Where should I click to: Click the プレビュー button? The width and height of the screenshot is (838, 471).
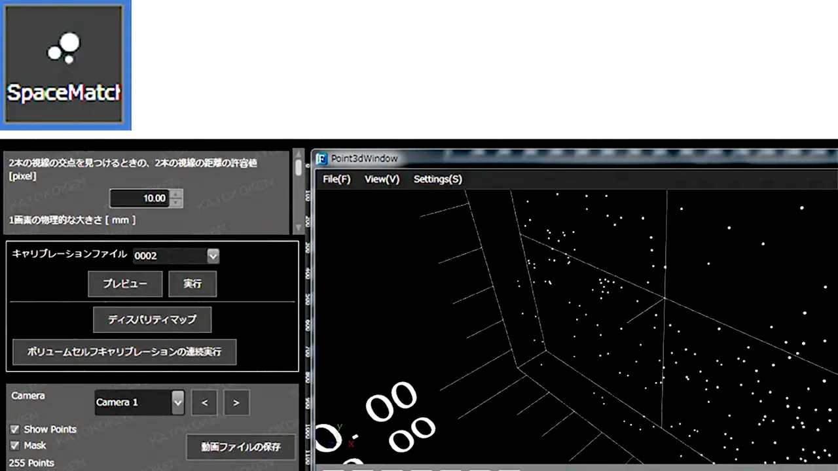coord(124,284)
